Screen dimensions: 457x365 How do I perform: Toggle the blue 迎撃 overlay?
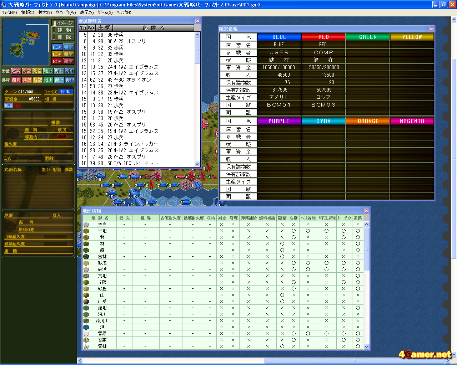(x=68, y=47)
